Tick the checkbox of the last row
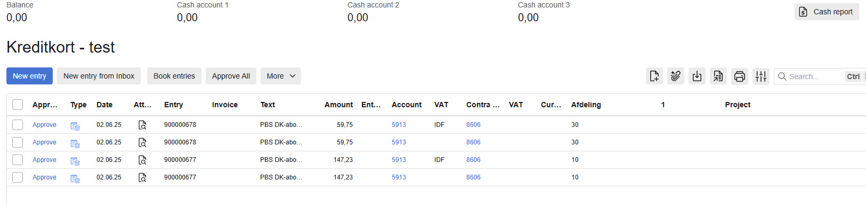Screen dimensions: 866x205 (18, 177)
